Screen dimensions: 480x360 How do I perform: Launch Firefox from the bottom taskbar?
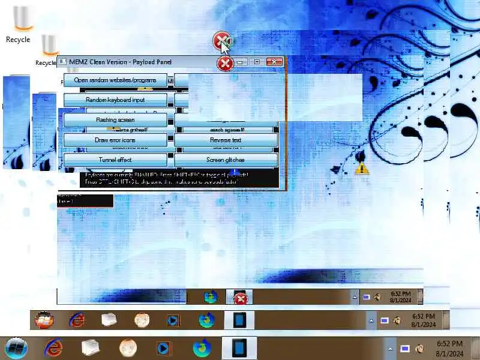click(202, 349)
